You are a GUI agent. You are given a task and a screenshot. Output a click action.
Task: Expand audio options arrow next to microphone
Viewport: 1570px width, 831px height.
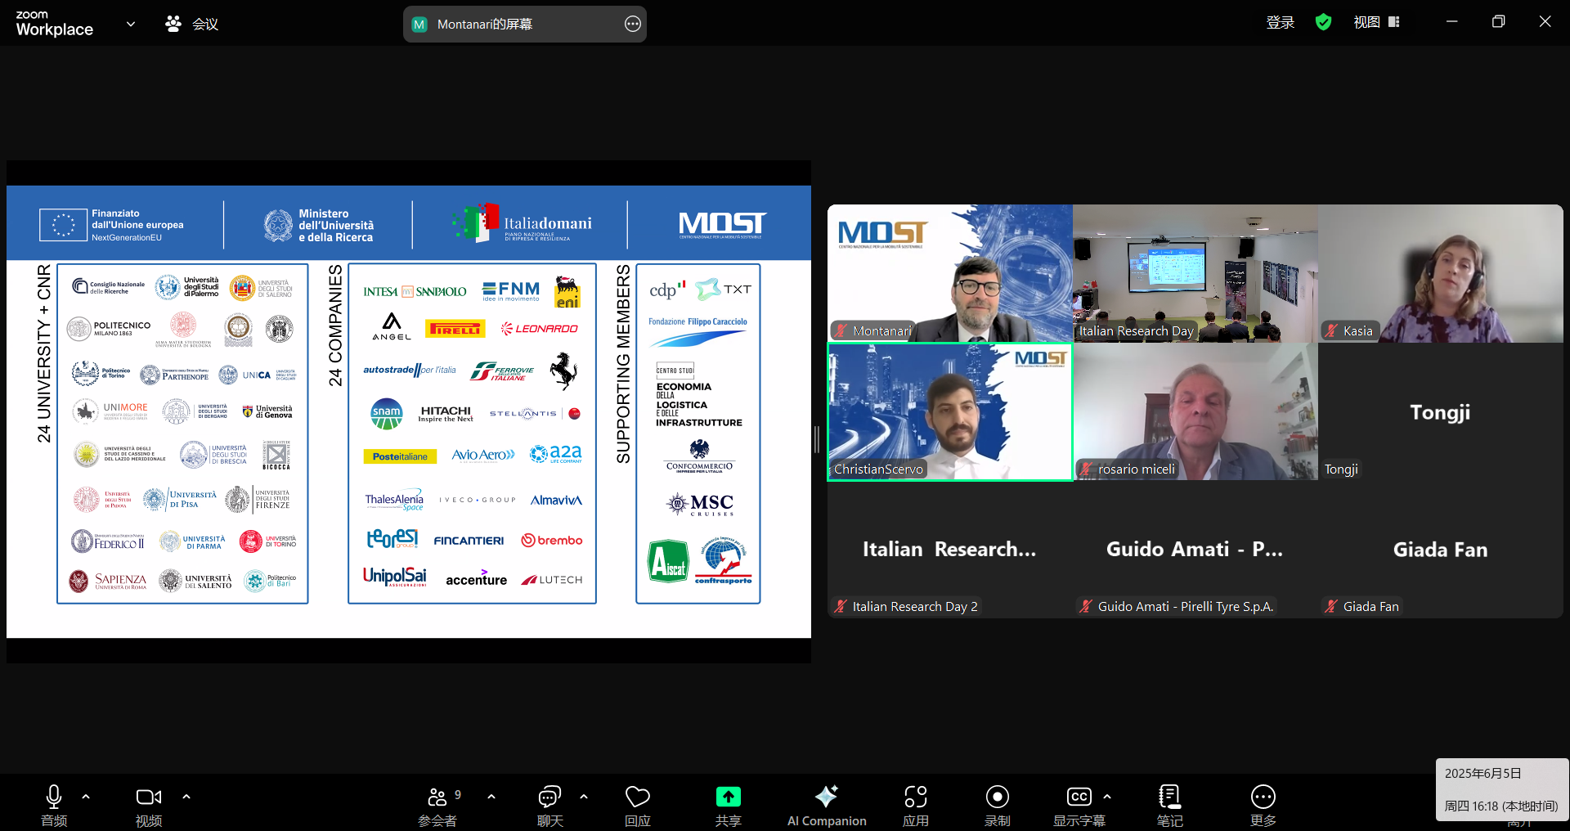coord(86,796)
